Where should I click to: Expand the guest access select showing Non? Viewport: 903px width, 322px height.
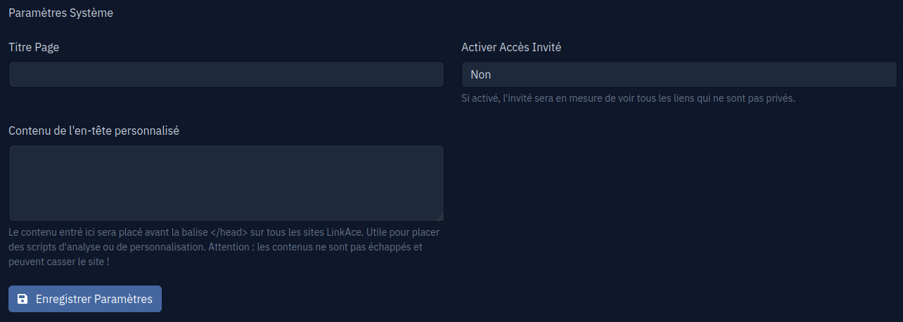click(679, 74)
